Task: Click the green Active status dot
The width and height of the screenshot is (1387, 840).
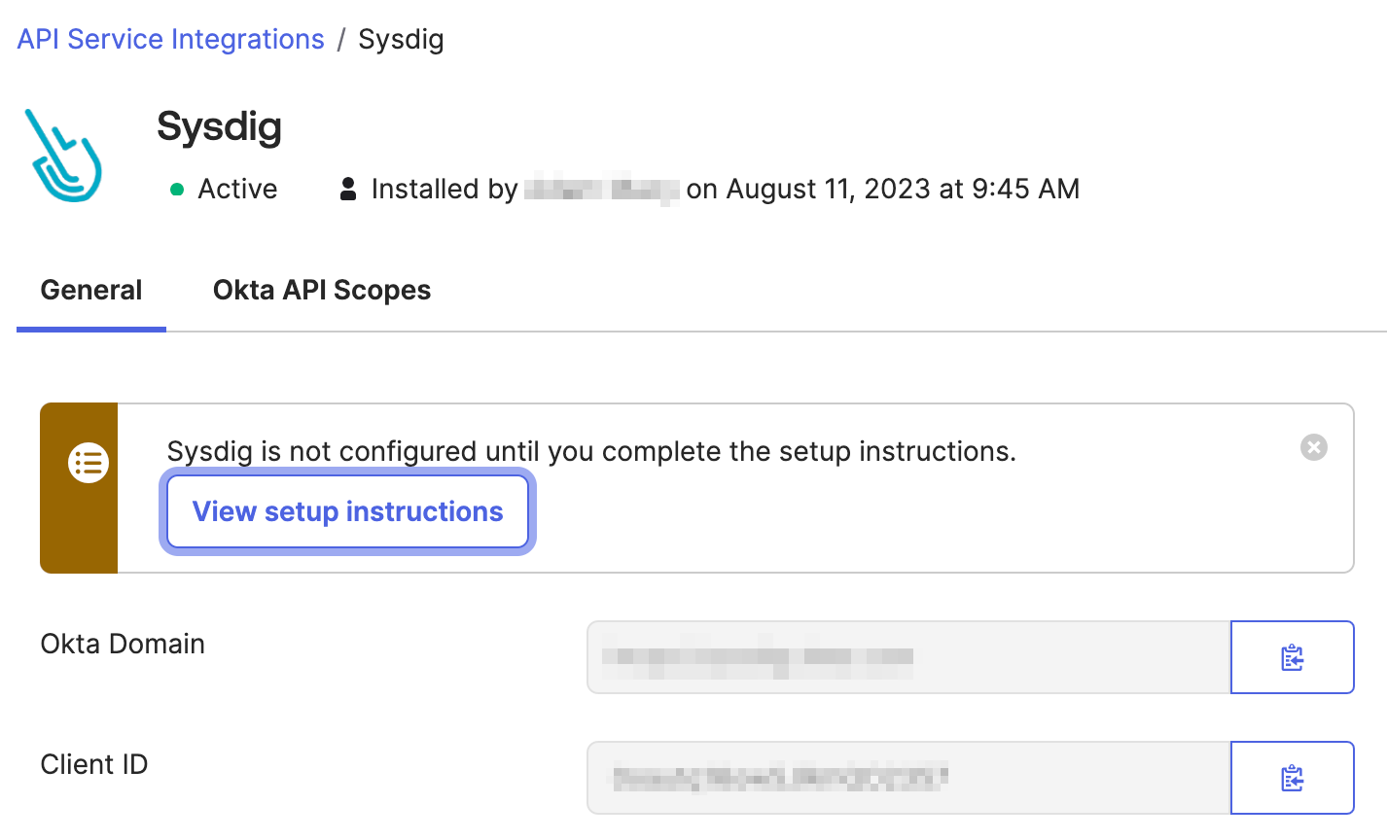Action: 177,190
